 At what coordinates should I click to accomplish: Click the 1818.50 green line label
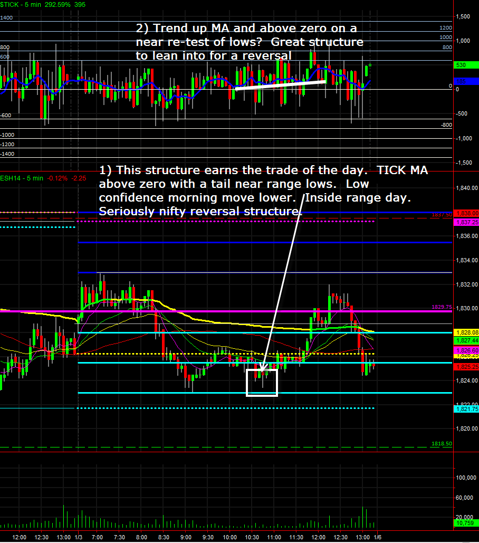click(442, 444)
